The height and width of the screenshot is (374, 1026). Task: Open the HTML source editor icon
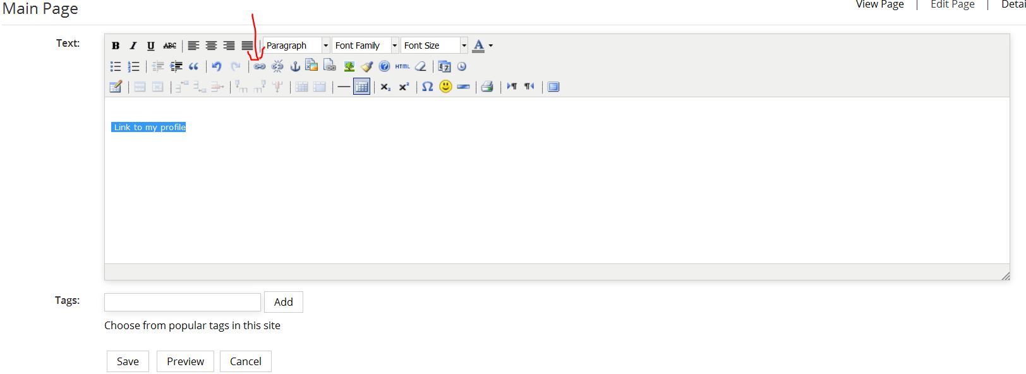coord(402,66)
